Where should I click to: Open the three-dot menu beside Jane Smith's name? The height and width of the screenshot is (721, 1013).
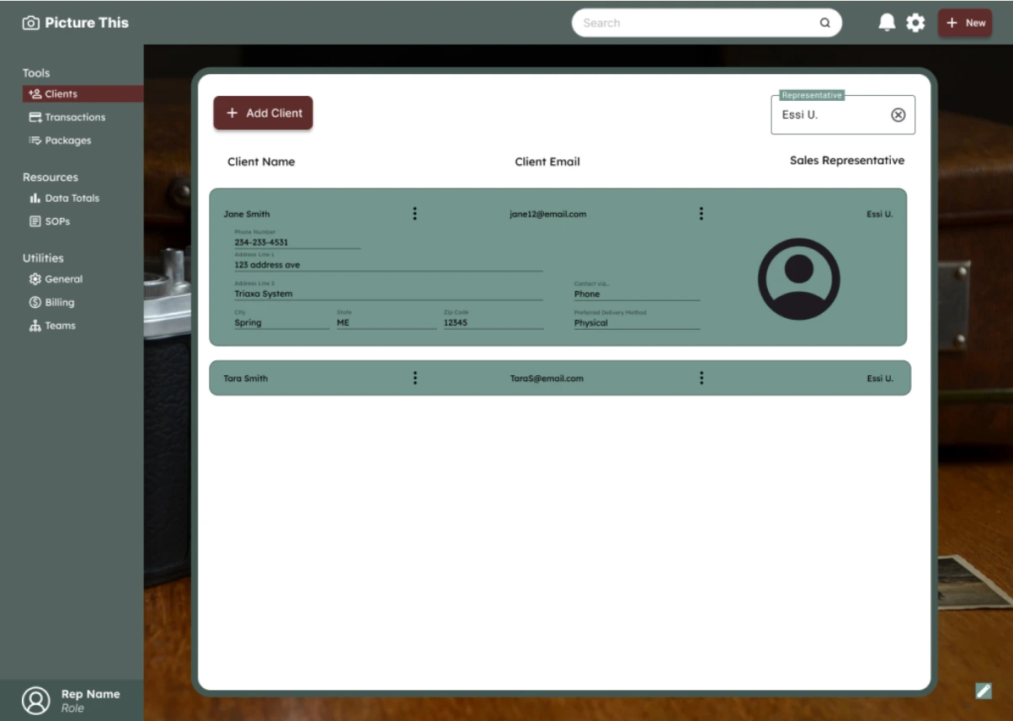tap(414, 214)
